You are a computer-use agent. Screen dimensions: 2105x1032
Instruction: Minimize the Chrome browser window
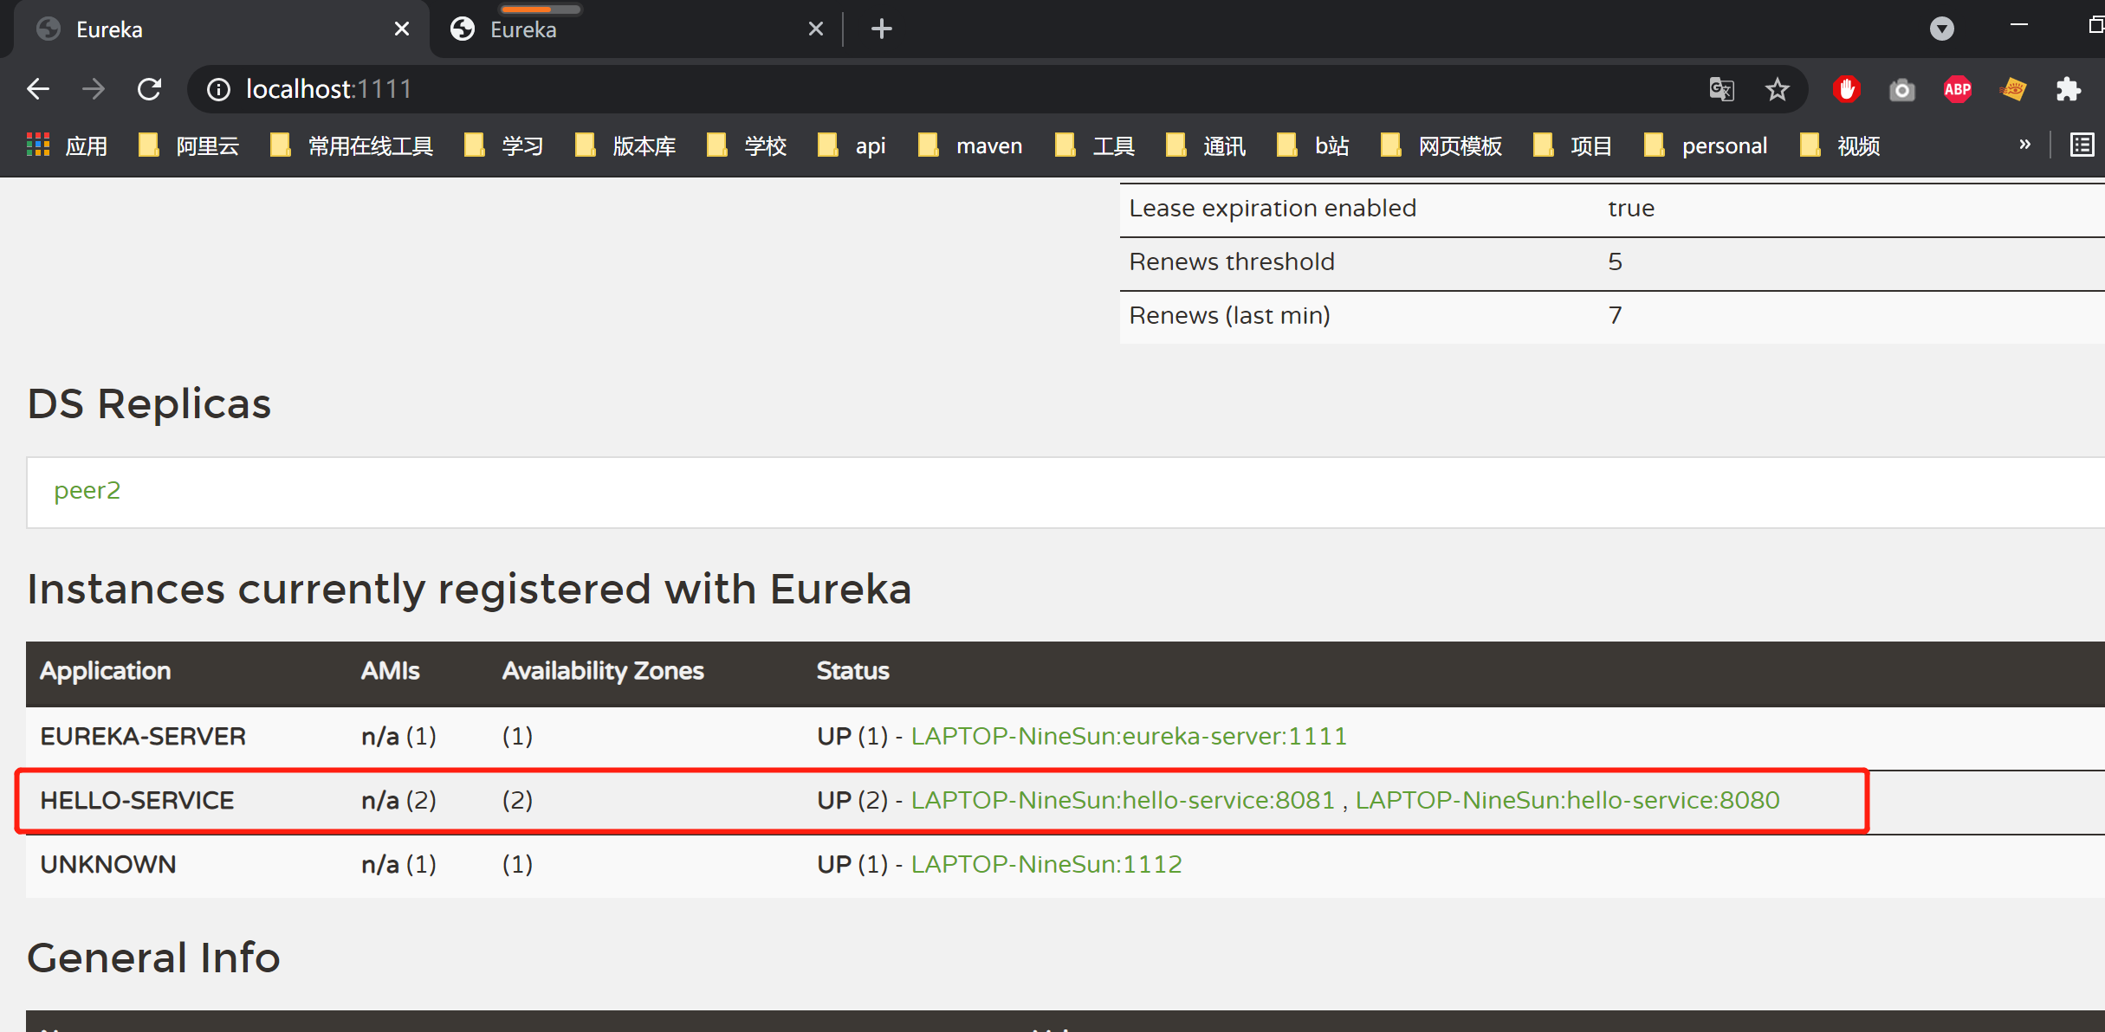click(2018, 26)
